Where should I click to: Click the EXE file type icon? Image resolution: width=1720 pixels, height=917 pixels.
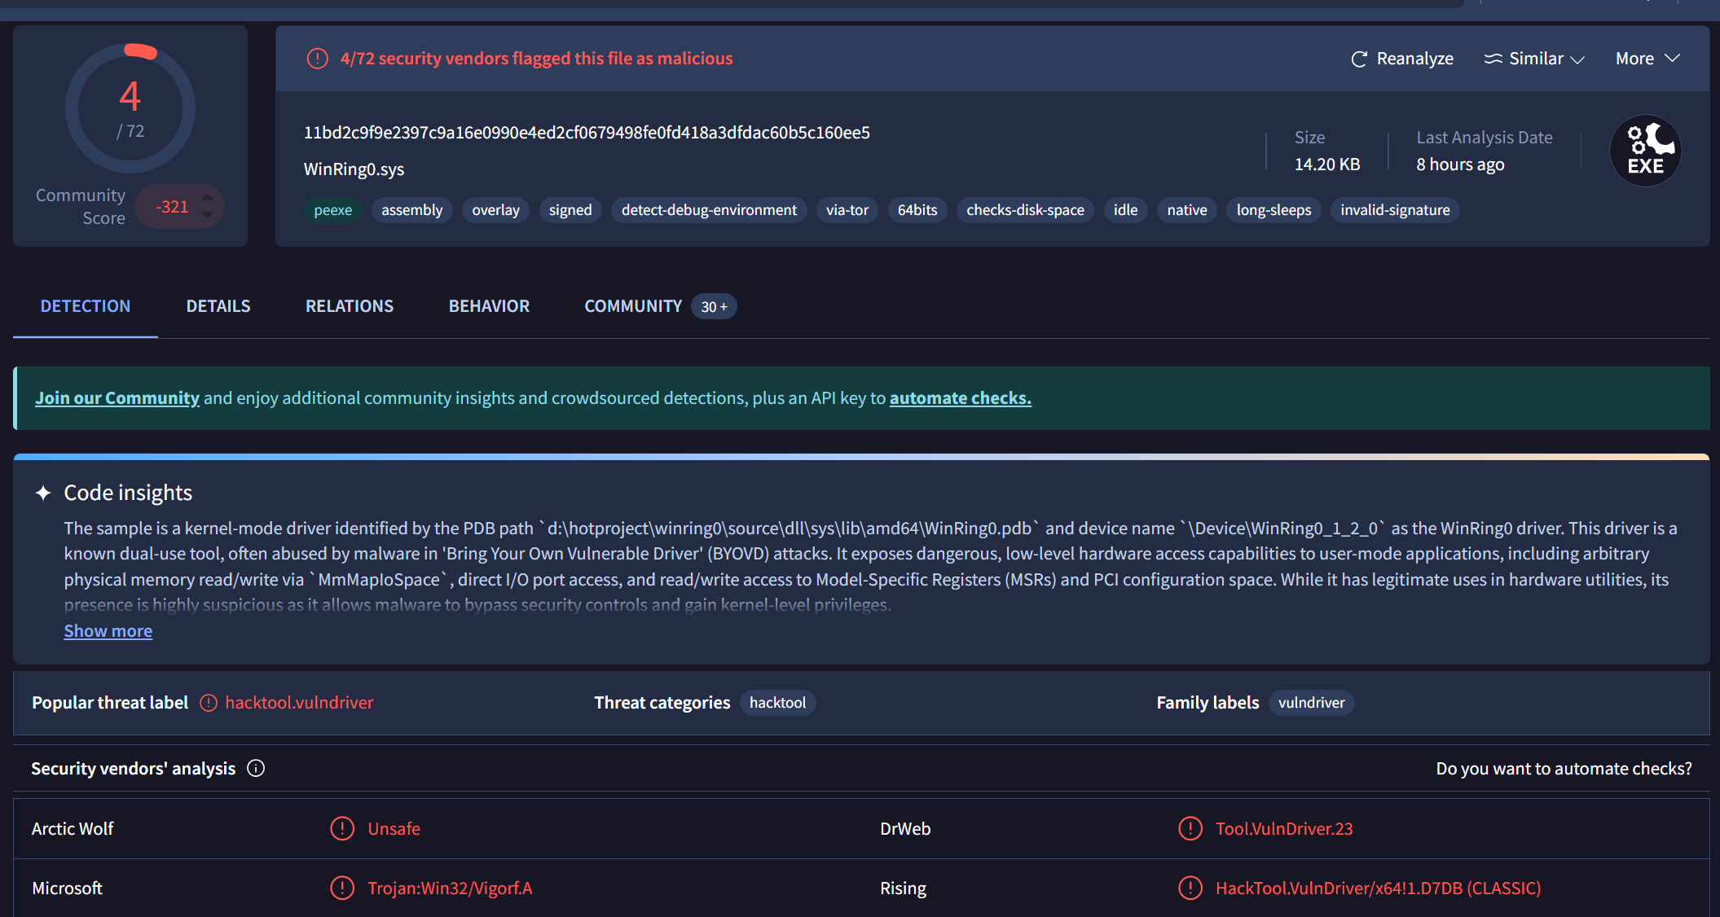(1645, 151)
